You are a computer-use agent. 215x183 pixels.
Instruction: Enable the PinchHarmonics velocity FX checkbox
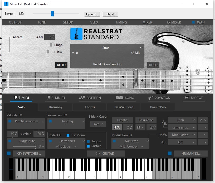pos(10,121)
